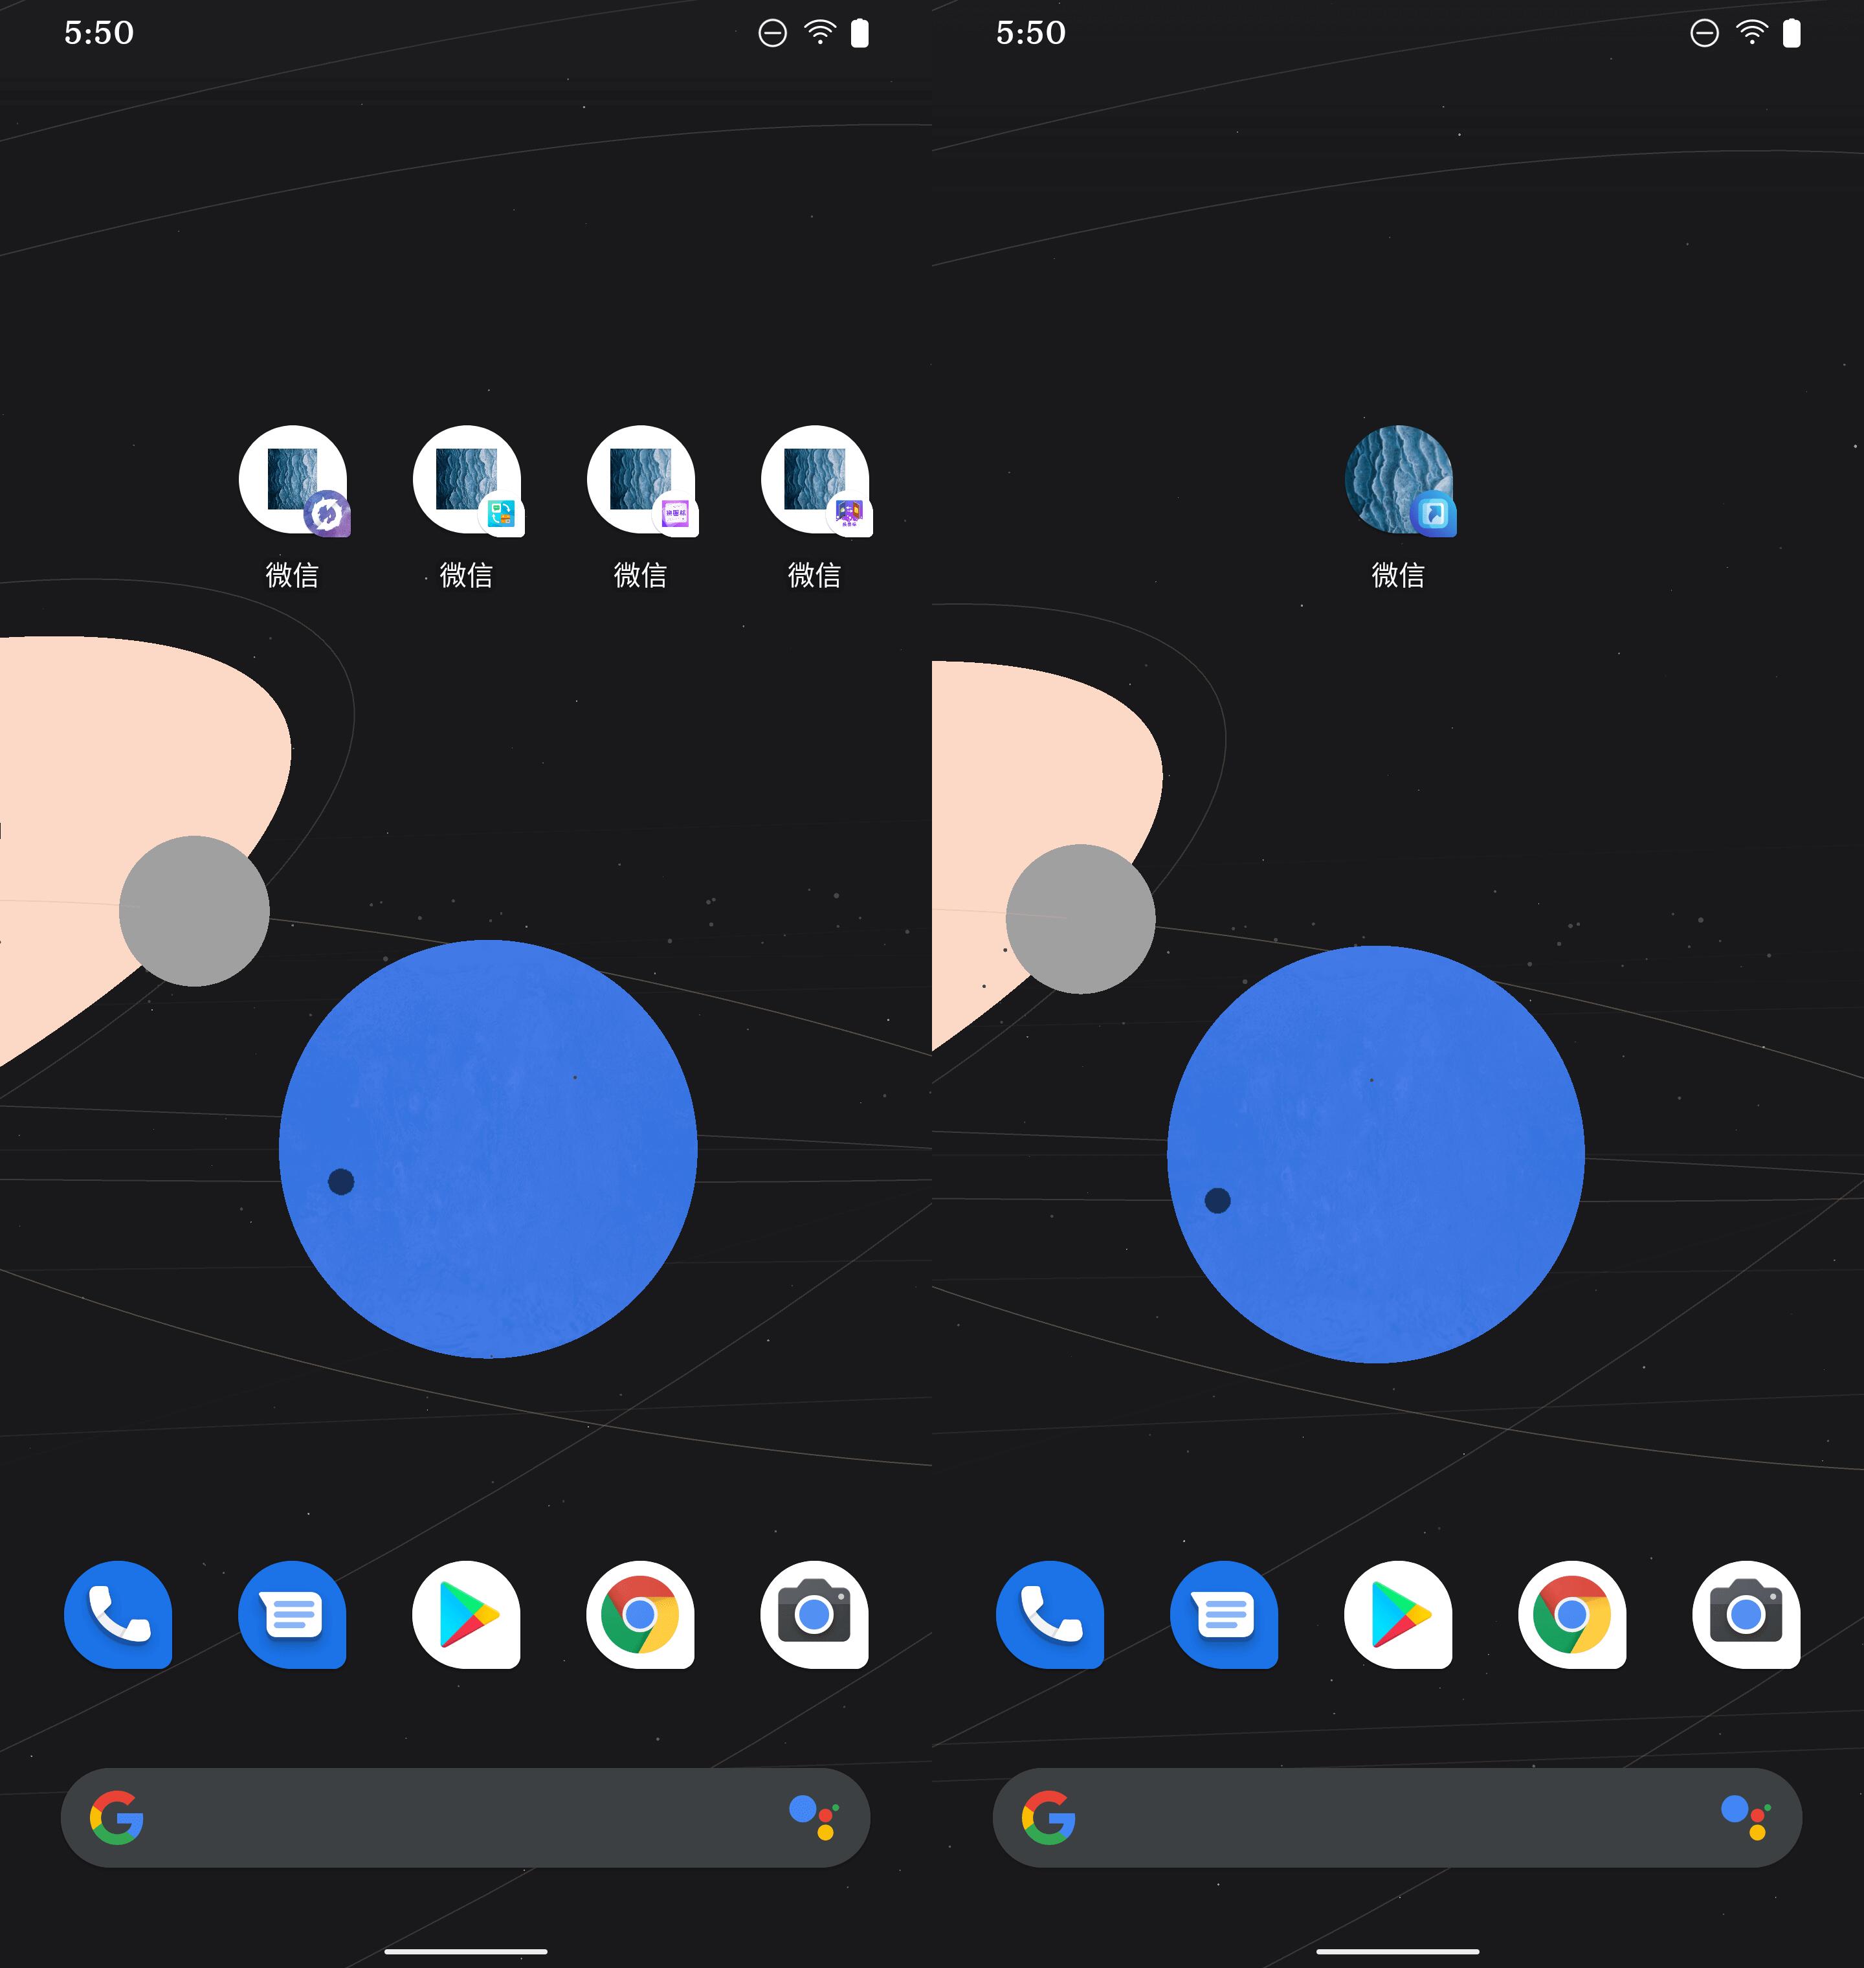Tap Do Not Disturb icon in left status bar
The height and width of the screenshot is (1968, 1864).
[x=772, y=34]
